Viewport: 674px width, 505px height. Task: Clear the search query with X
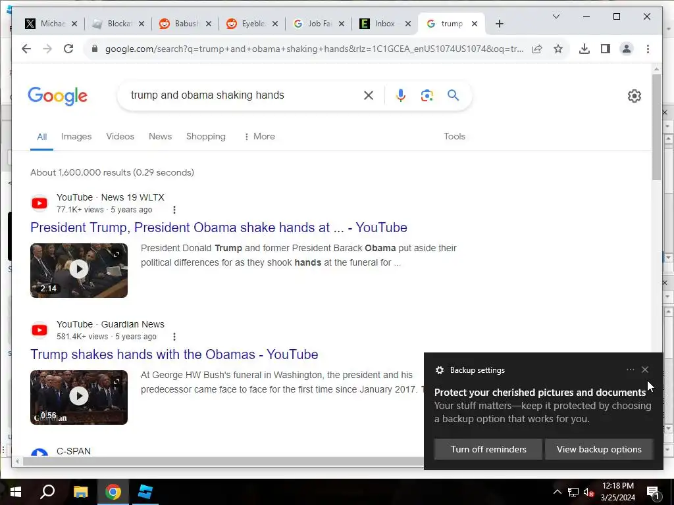coord(369,95)
